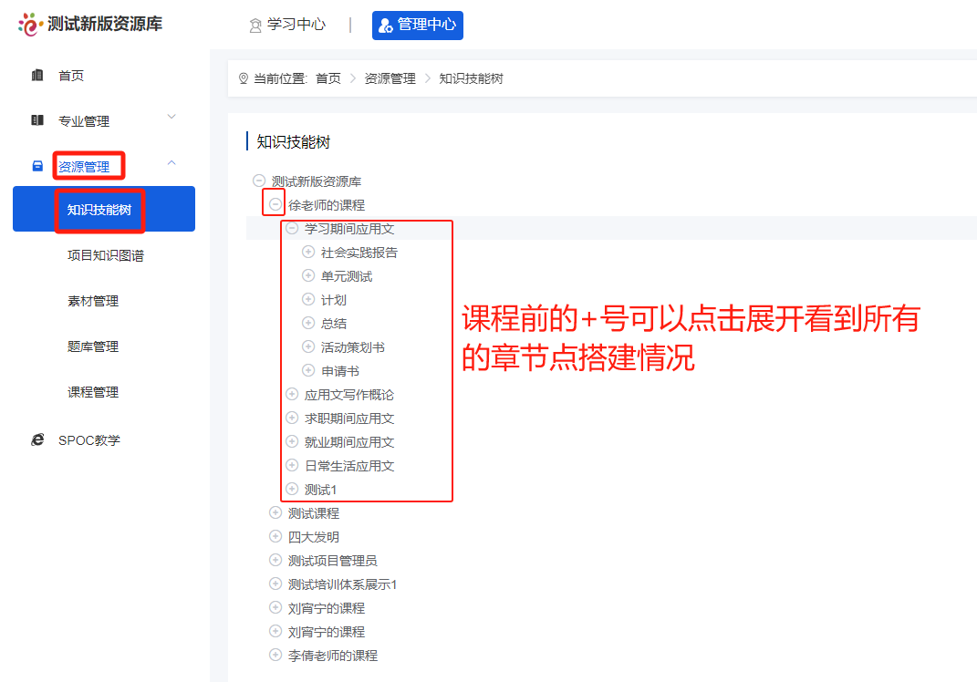
Task: Select 题库管理 in the sidebar
Action: pos(93,346)
